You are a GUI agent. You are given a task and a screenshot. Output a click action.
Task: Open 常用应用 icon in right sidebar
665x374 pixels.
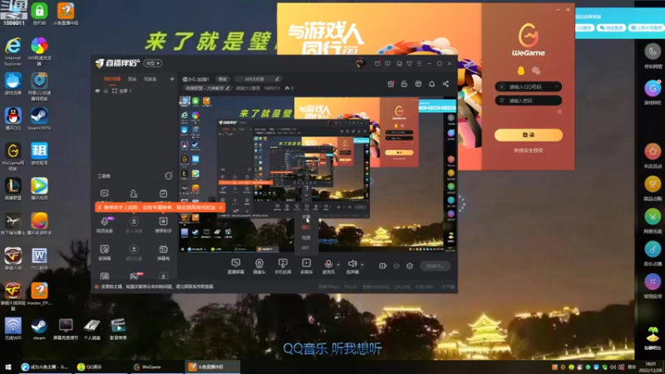click(653, 282)
